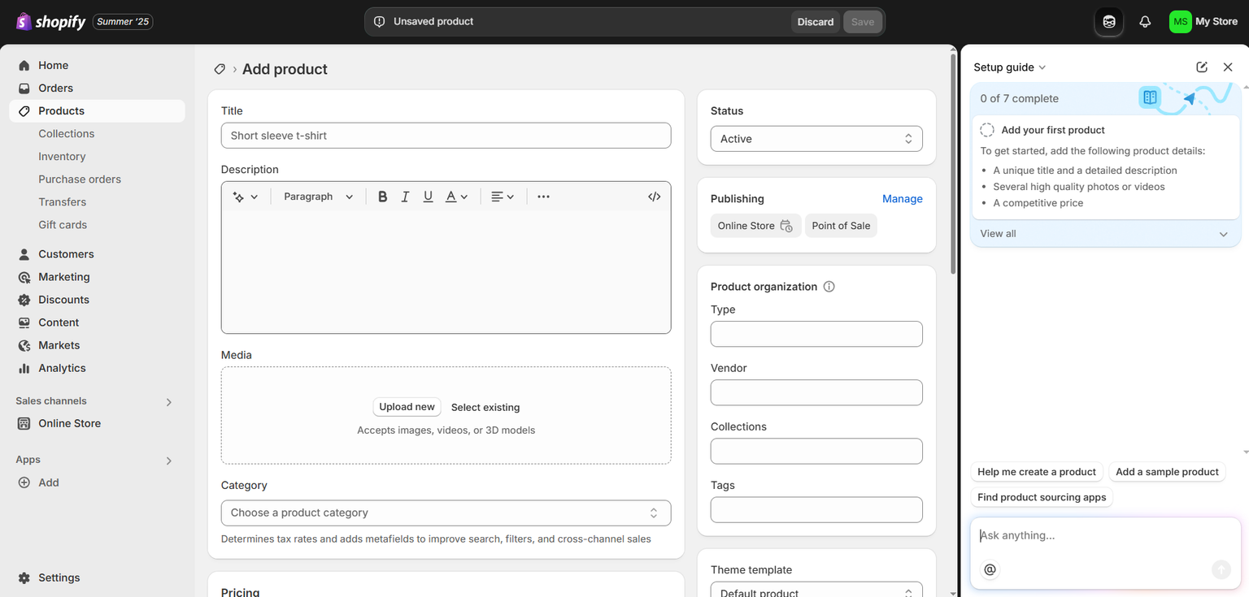Open Collections submenu item
The height and width of the screenshot is (597, 1249).
(66, 134)
